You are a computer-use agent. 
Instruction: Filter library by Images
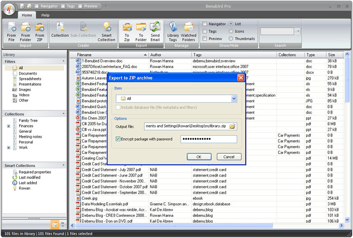click(25, 90)
